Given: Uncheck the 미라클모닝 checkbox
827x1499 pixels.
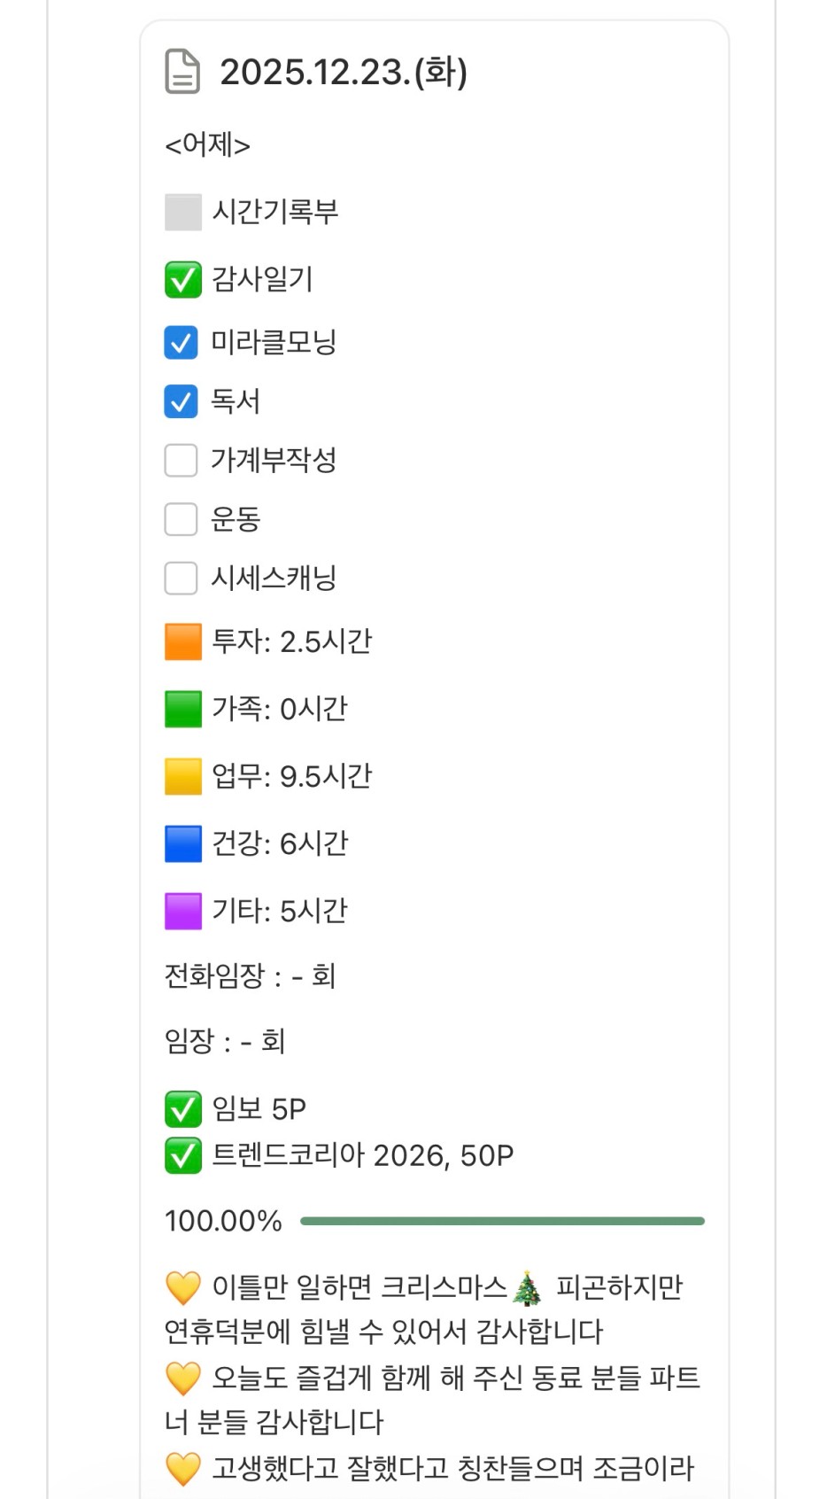Looking at the screenshot, I should pos(182,343).
